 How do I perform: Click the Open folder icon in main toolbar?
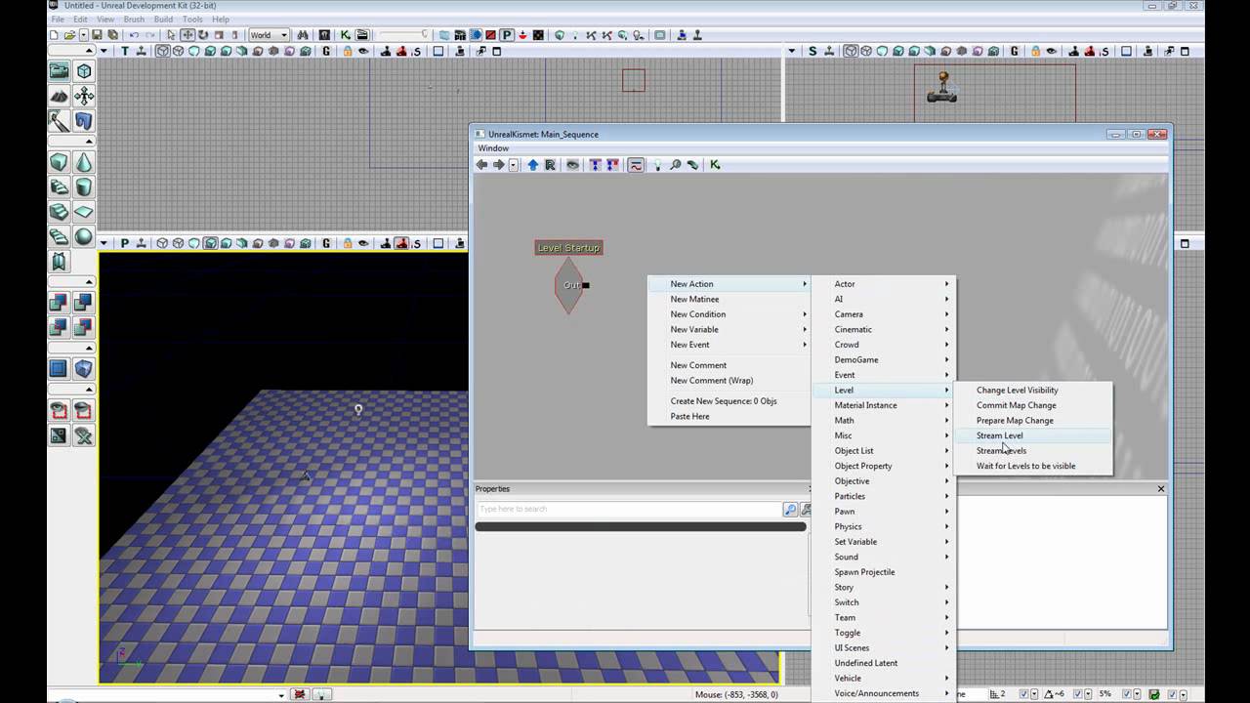[69, 35]
